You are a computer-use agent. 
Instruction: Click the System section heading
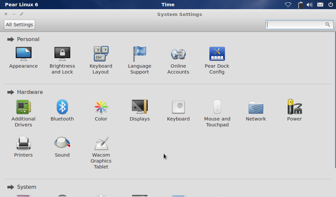click(26, 187)
